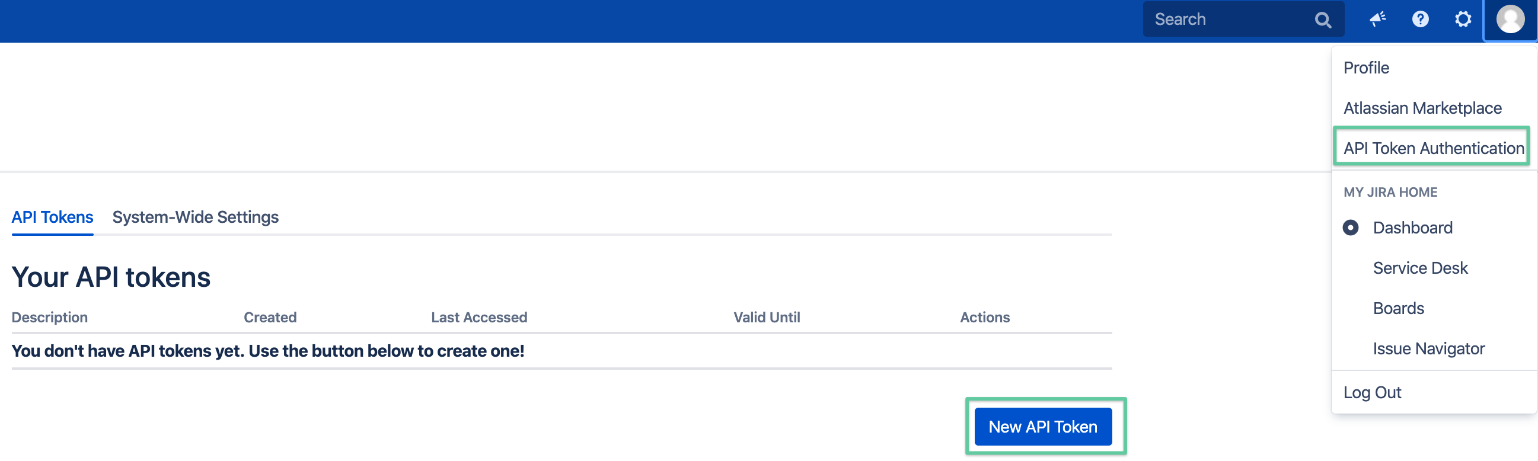The width and height of the screenshot is (1538, 461).
Task: Click the Valid Until column header
Action: 767,318
